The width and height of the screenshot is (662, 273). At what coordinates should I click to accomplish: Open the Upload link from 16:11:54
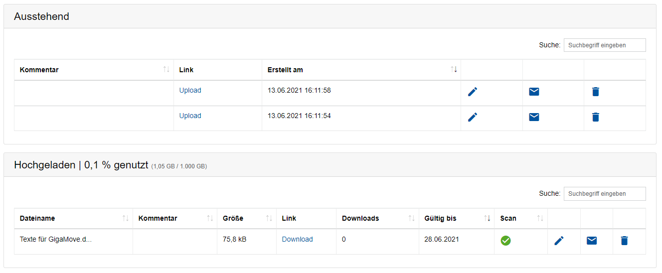tap(190, 116)
